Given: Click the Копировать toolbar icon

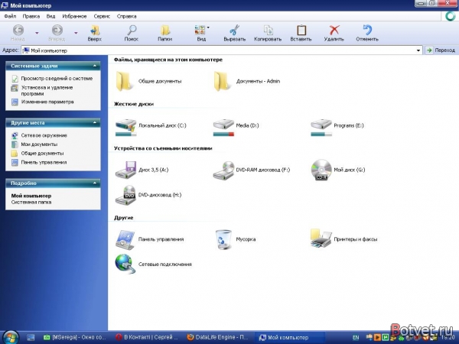Looking at the screenshot, I should 269,30.
